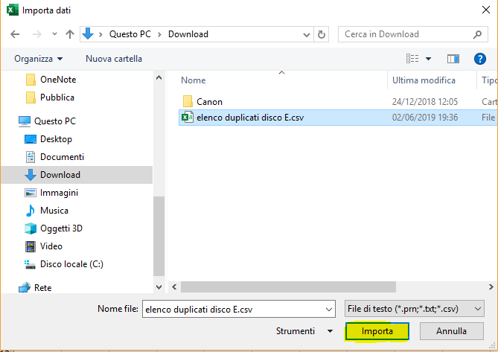Click the search magnifier icon
The image size is (498, 352).
479,34
